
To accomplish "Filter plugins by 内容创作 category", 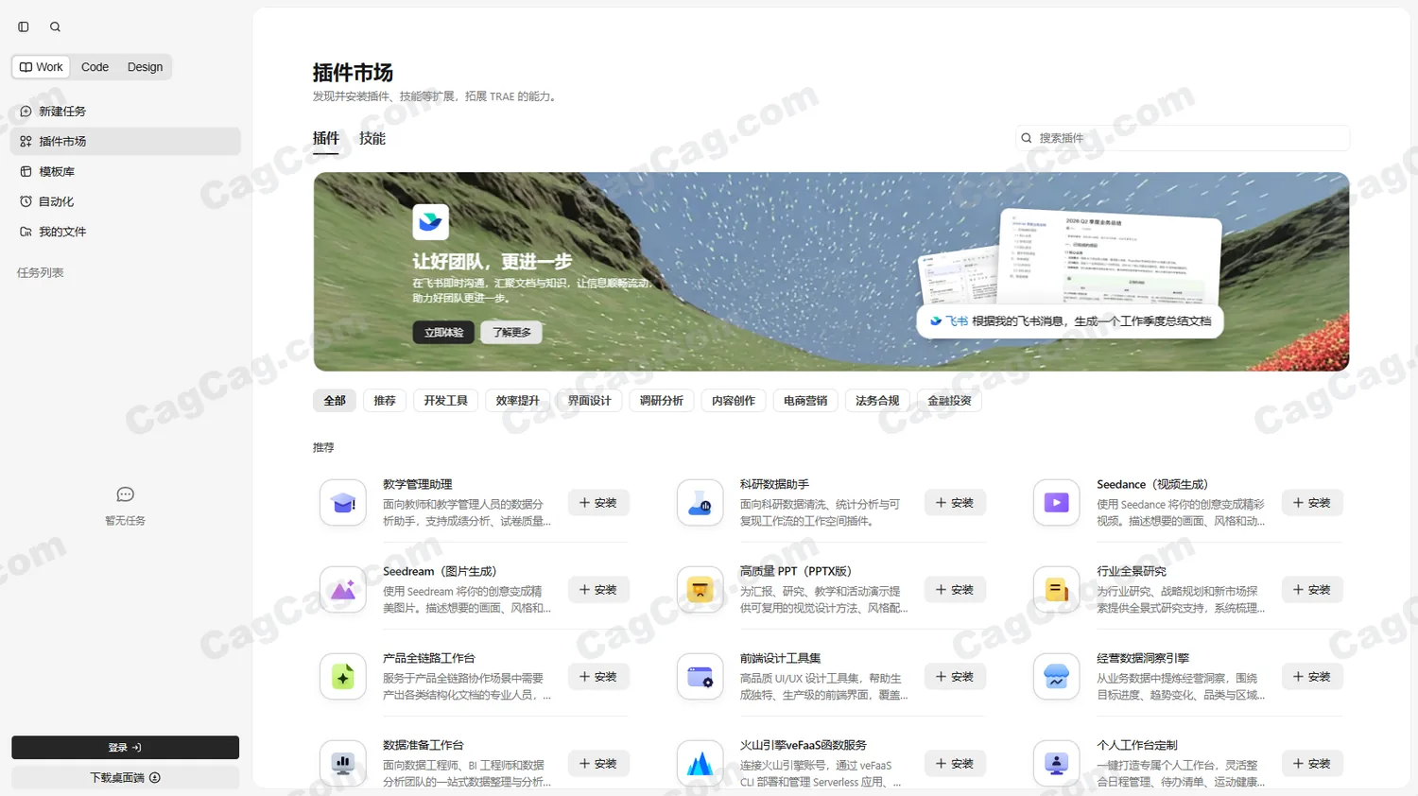I will (734, 401).
